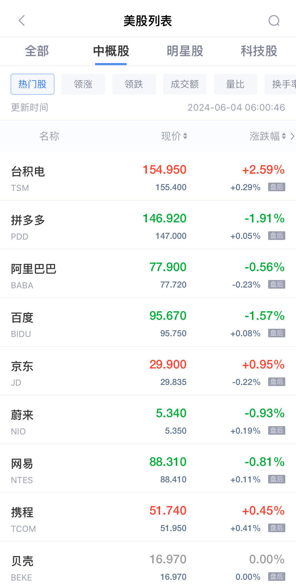
Task: Click the 名称 column header
Action: (49, 136)
